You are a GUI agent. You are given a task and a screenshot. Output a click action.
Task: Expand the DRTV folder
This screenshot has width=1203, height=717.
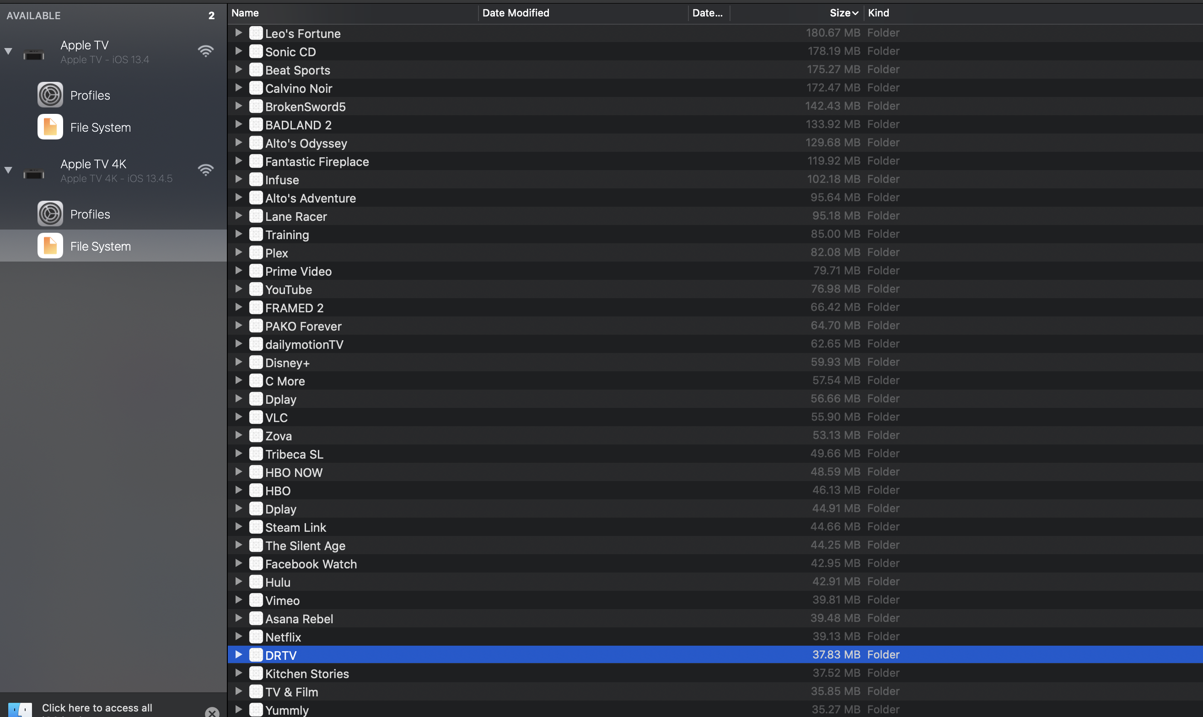[238, 654]
